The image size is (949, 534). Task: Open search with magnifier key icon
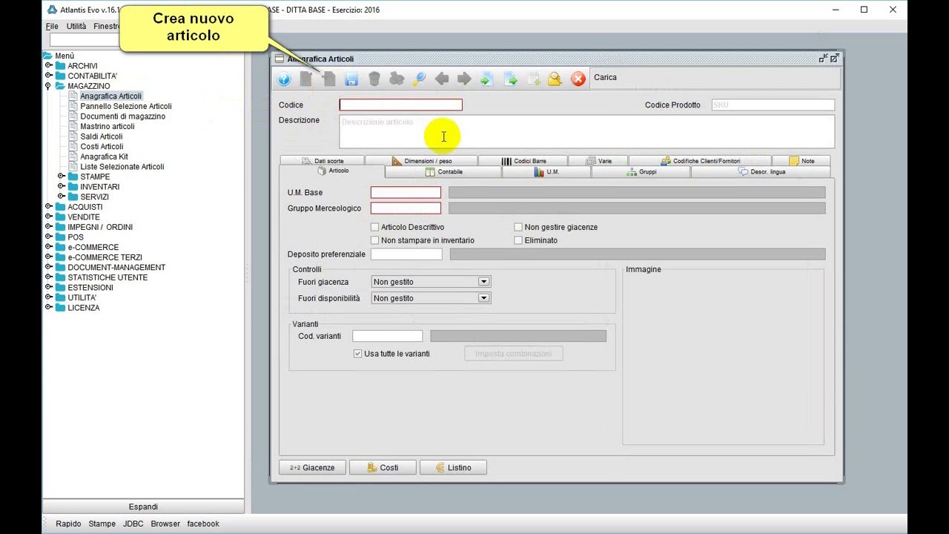[420, 79]
